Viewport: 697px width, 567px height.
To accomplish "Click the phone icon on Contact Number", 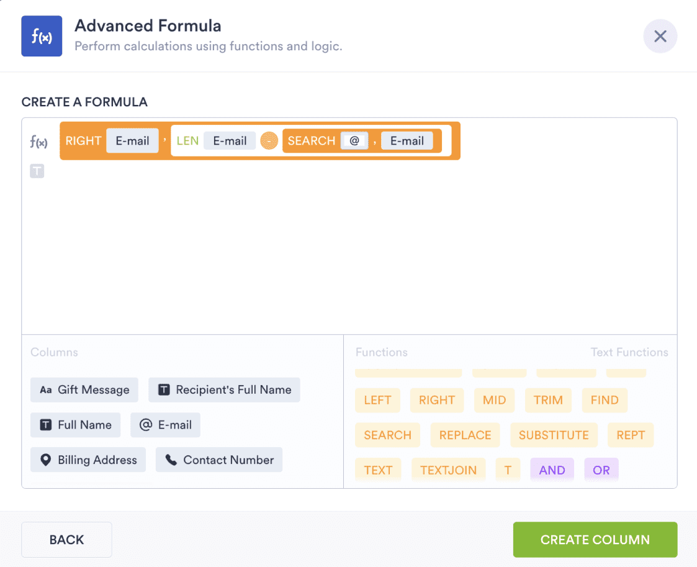I will pos(174,460).
